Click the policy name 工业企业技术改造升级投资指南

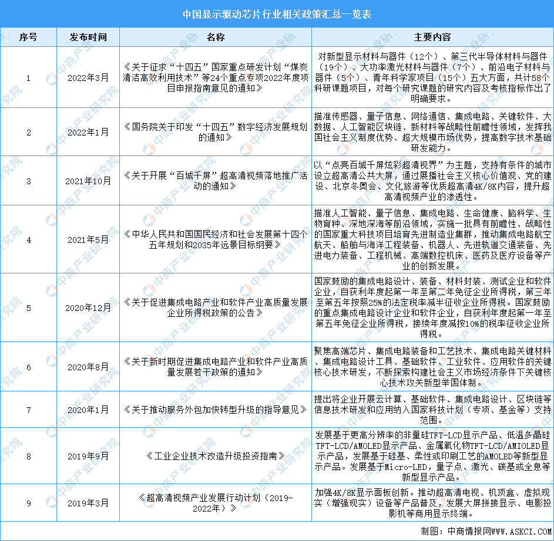[216, 457]
